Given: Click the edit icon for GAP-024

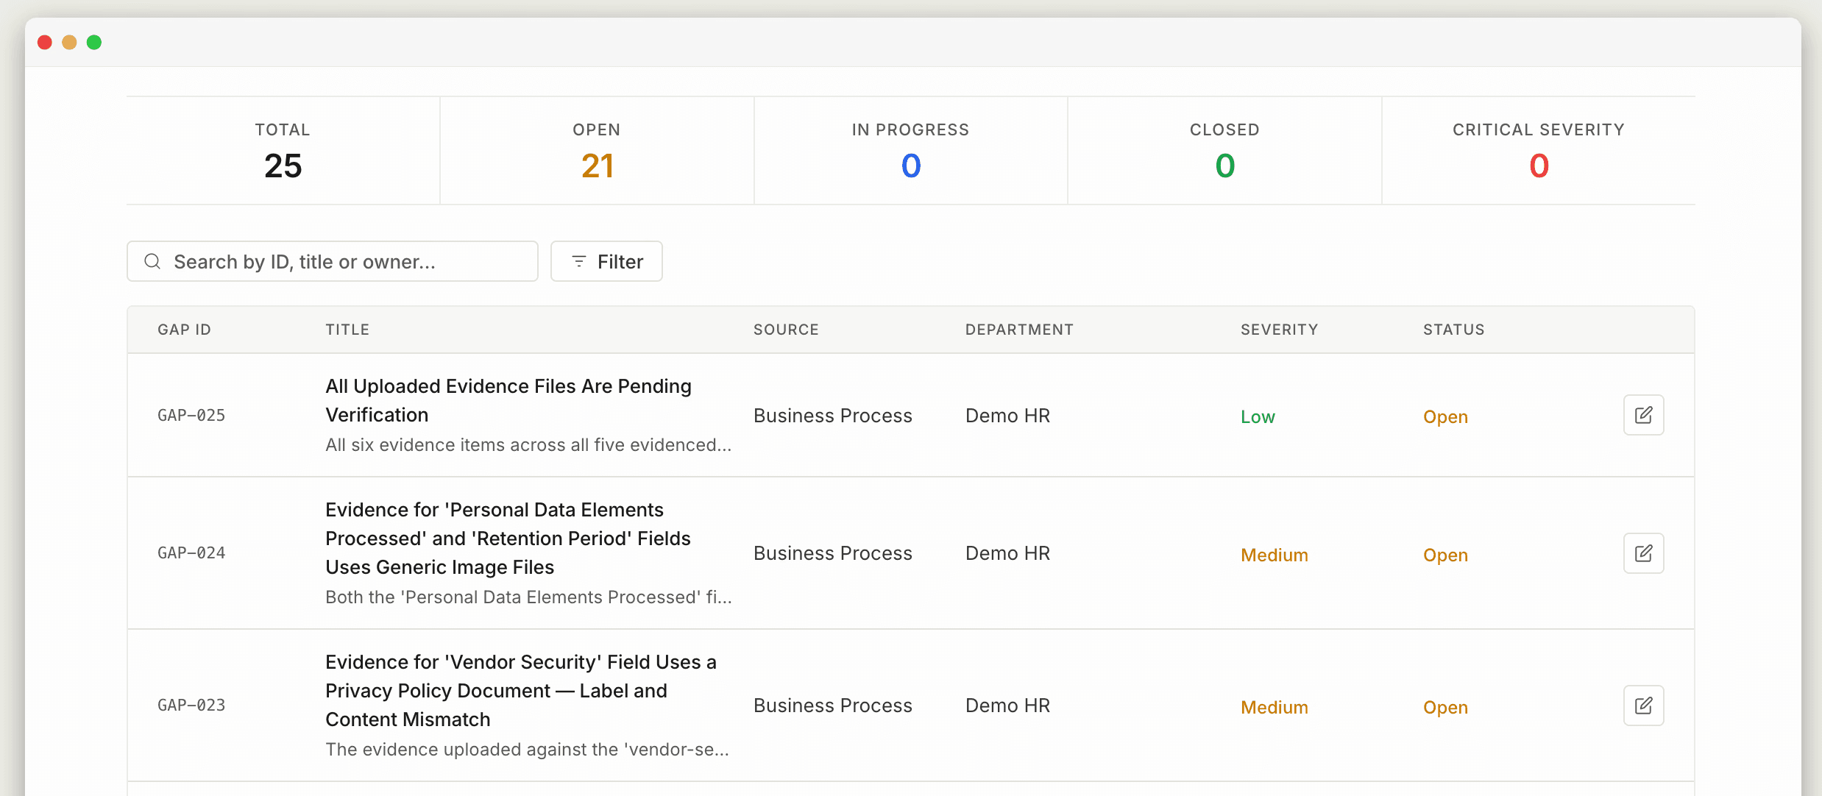Looking at the screenshot, I should click(1643, 553).
